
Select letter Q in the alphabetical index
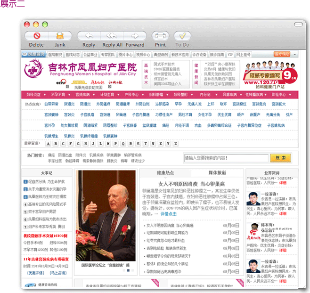[123, 144]
